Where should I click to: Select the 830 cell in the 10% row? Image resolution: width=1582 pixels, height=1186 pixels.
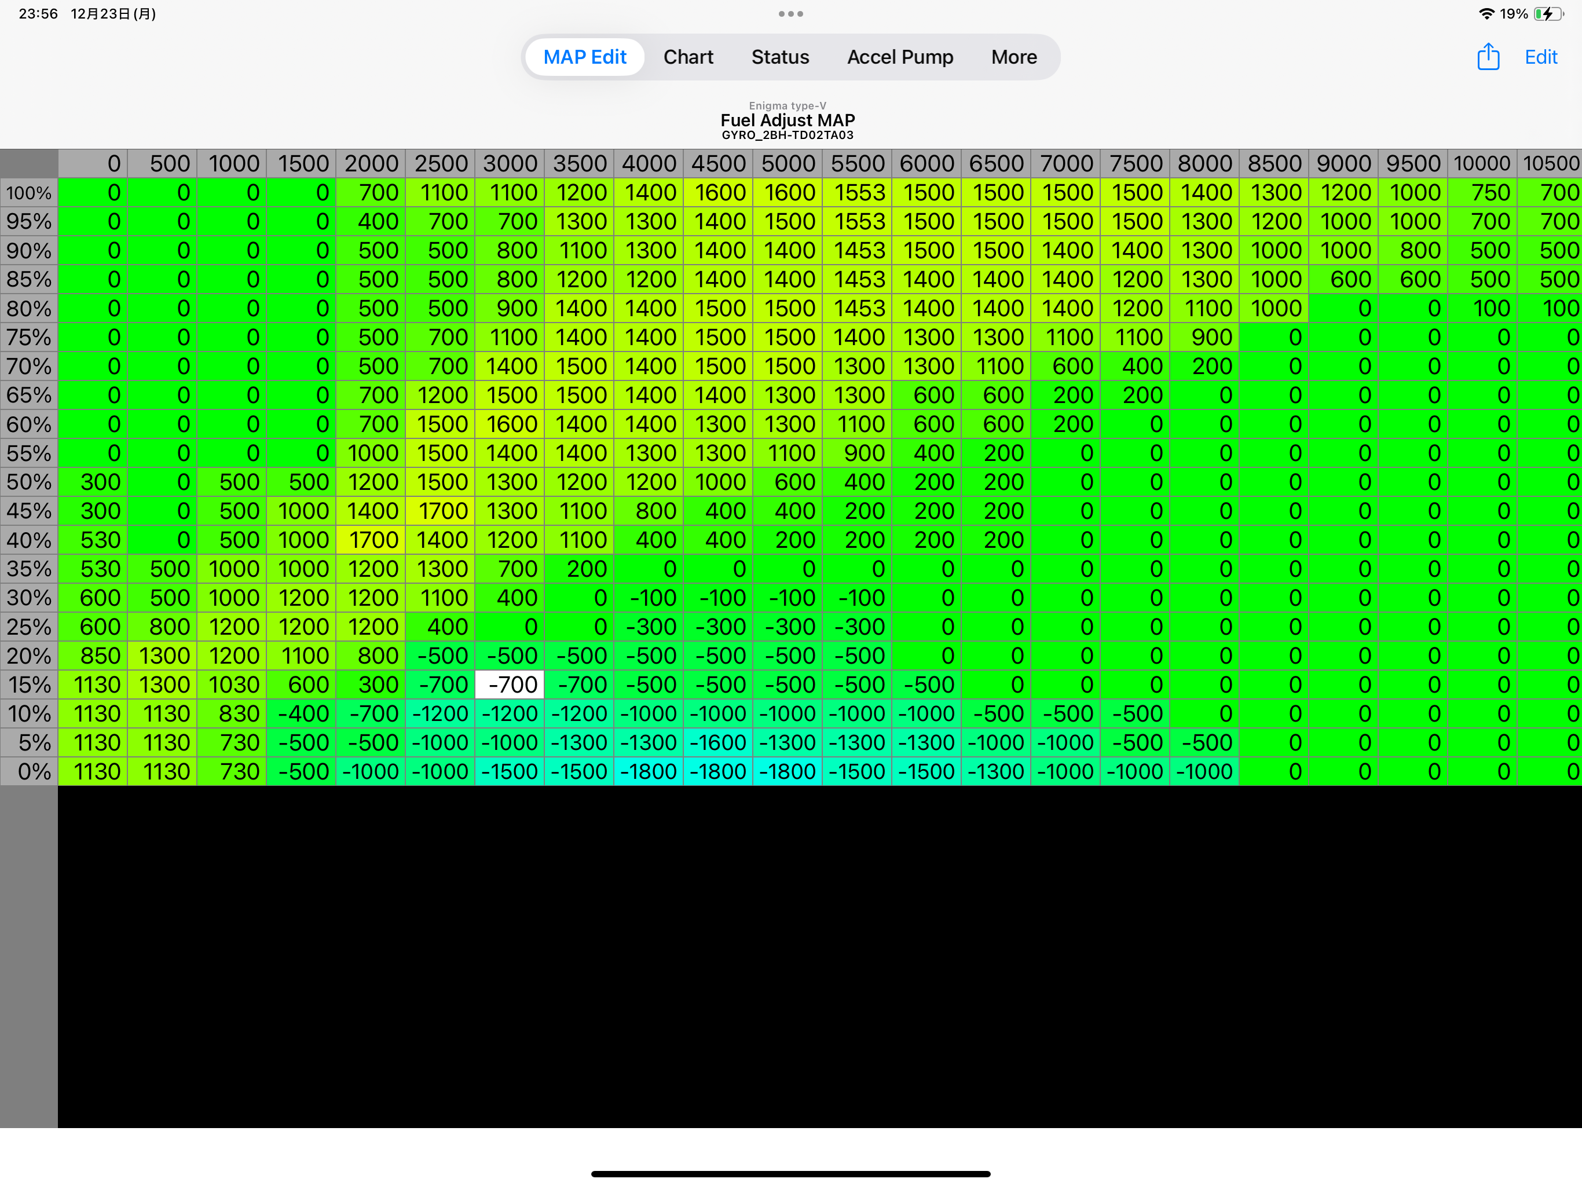click(232, 714)
